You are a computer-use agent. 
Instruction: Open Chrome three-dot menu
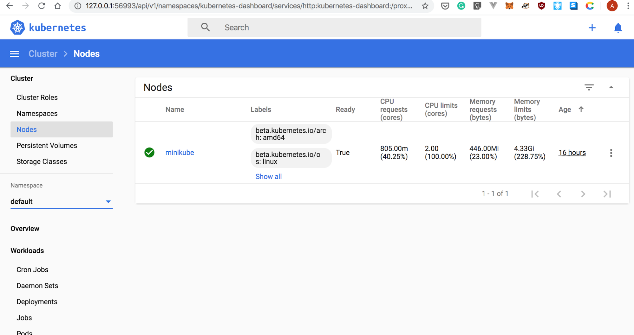click(x=628, y=6)
